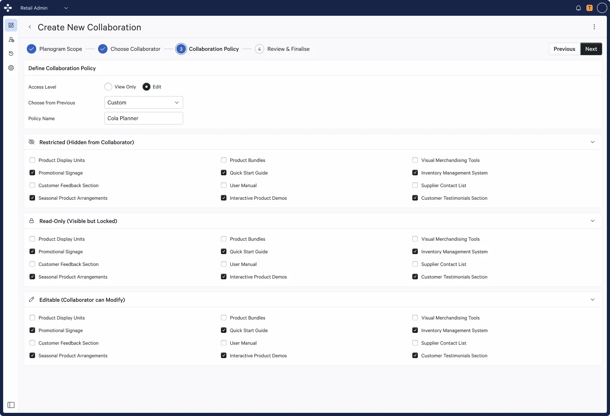Click the lock icon beside Read-Only
The image size is (610, 416).
tap(32, 221)
